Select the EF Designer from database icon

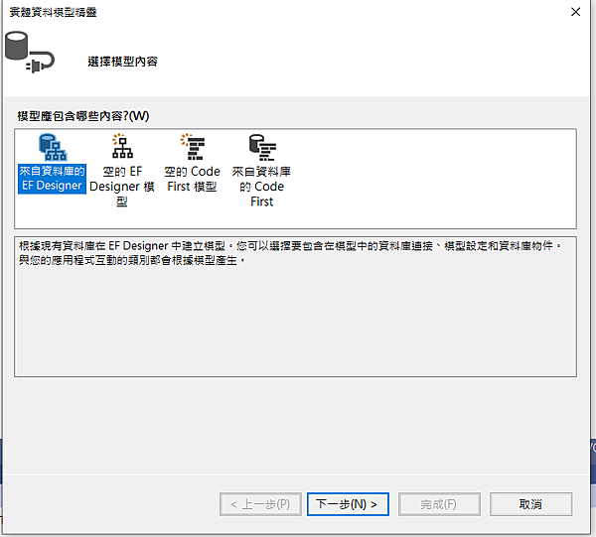click(x=53, y=147)
